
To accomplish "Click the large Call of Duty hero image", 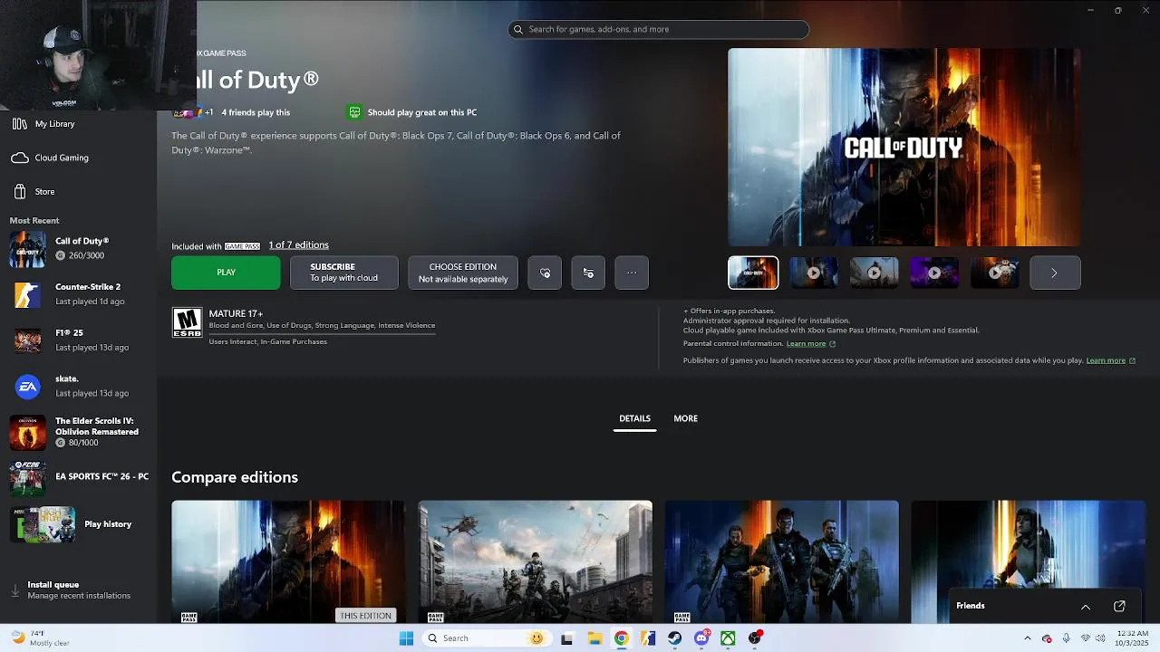I will coord(904,147).
